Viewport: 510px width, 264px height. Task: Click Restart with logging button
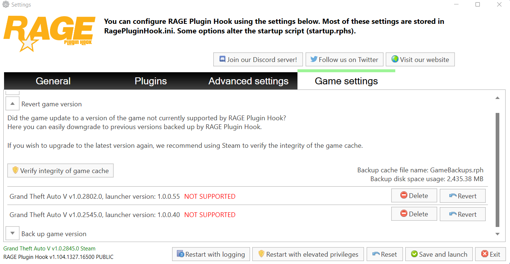tap(211, 254)
